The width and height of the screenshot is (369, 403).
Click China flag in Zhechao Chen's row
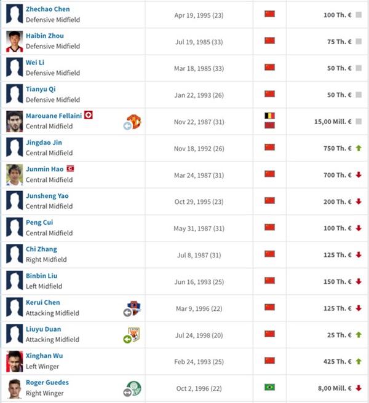click(269, 14)
